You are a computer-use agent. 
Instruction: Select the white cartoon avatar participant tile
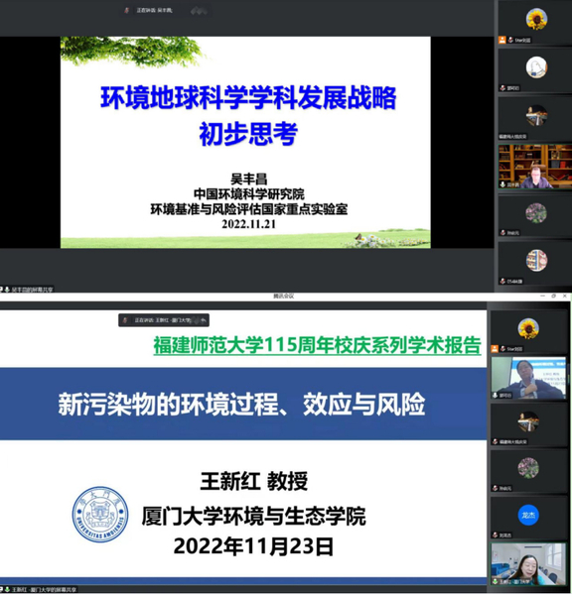(x=535, y=70)
